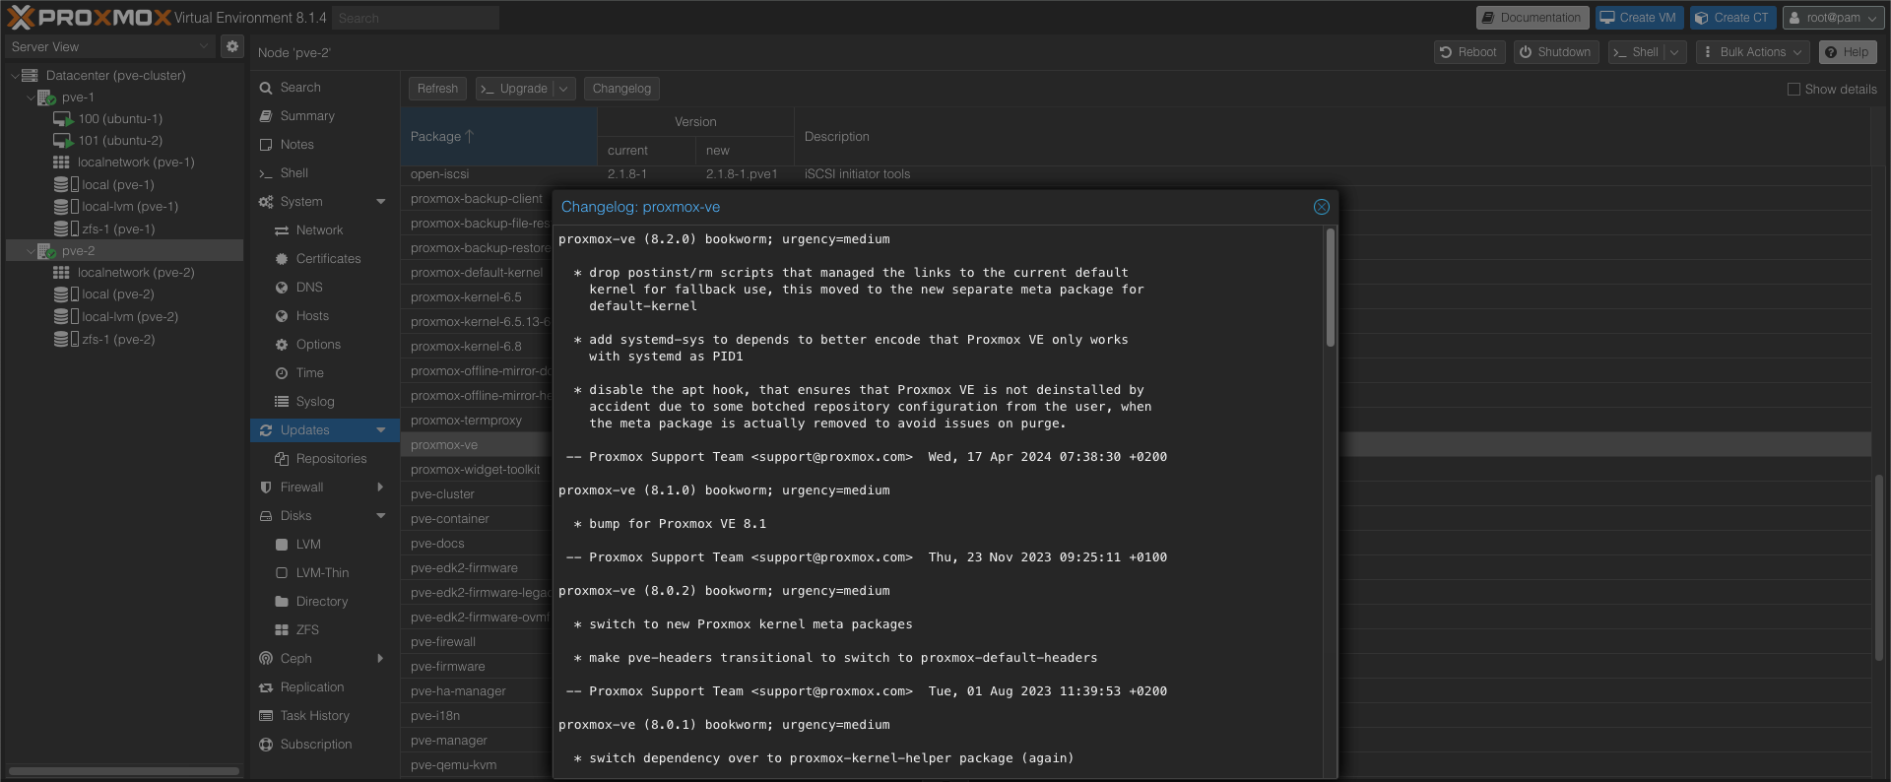The image size is (1891, 782).
Task: Click the Help button
Action: pyautogui.click(x=1847, y=52)
